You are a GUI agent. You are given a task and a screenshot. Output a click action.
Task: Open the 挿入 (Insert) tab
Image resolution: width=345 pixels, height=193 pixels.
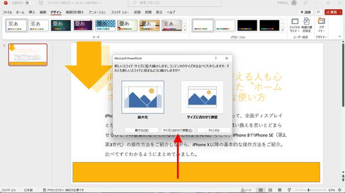(32, 12)
